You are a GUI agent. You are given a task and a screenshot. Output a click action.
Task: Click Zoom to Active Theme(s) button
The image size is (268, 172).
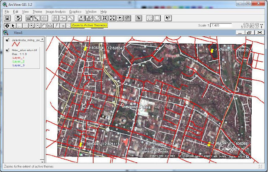pos(89,18)
